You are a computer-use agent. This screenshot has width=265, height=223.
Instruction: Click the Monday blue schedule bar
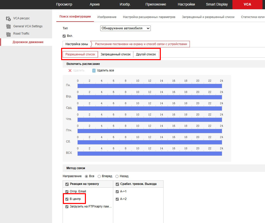click(150, 86)
